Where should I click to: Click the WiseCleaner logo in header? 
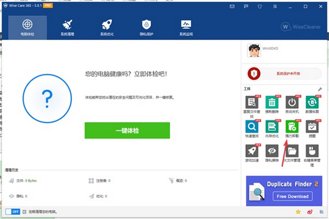[x=300, y=27]
